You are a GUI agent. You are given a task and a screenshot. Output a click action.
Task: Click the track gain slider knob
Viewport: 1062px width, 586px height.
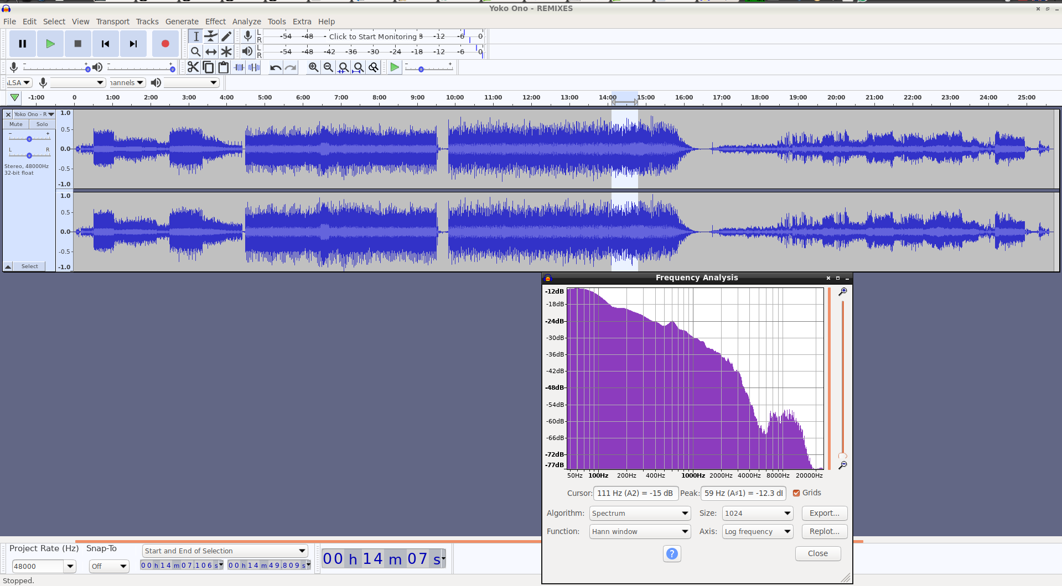click(x=29, y=139)
